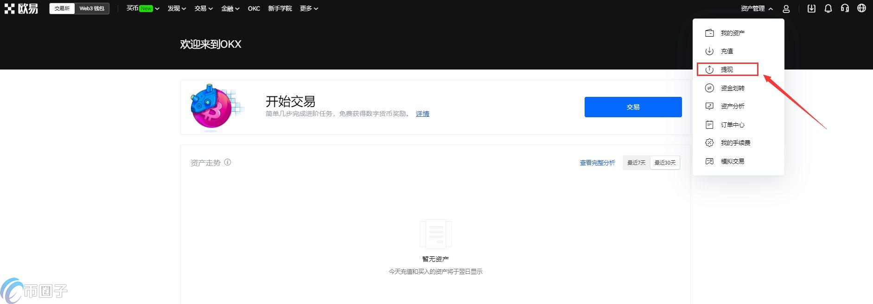Select 模拟交易 menu entry
This screenshot has height=304, width=873.
point(738,161)
